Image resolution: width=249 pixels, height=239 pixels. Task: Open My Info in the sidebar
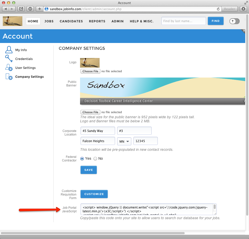(x=21, y=50)
